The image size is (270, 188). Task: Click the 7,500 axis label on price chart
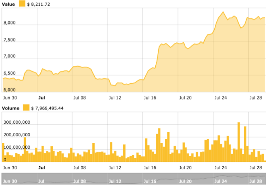(10, 40)
